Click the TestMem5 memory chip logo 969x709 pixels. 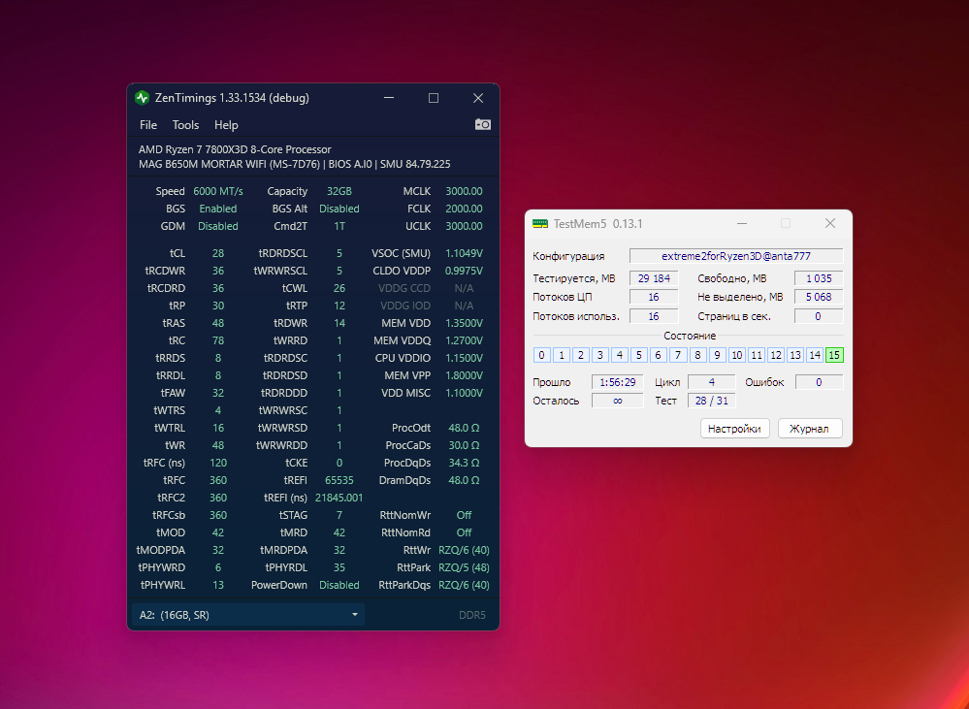540,224
